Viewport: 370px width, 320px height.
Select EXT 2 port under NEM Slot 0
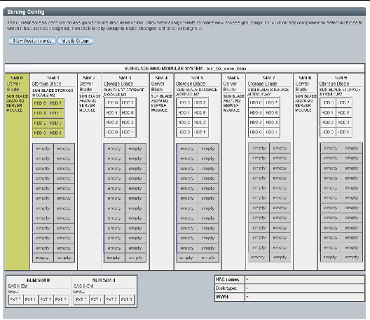point(46,300)
